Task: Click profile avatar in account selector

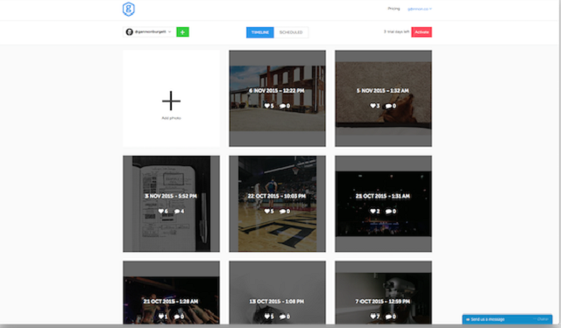Action: [130, 32]
